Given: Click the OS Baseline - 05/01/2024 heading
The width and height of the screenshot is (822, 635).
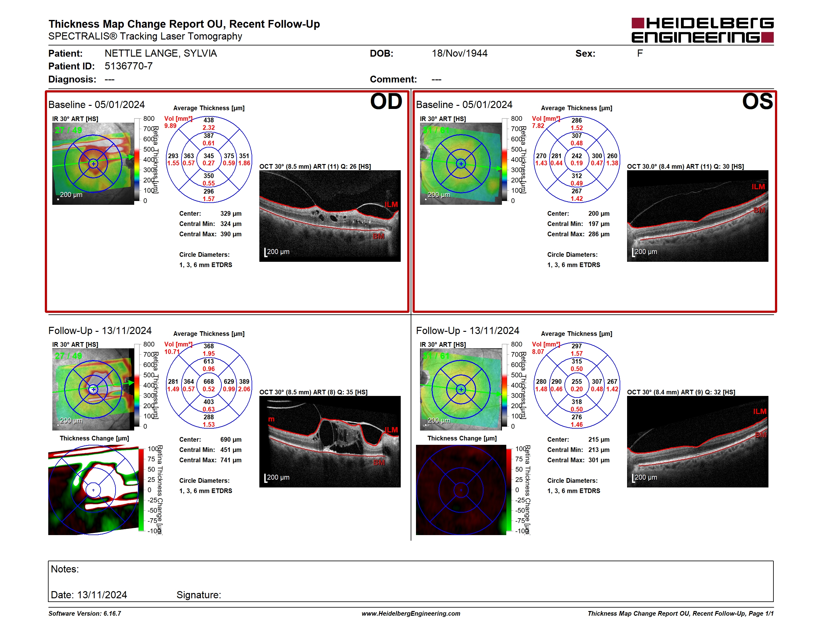Looking at the screenshot, I should tap(464, 105).
